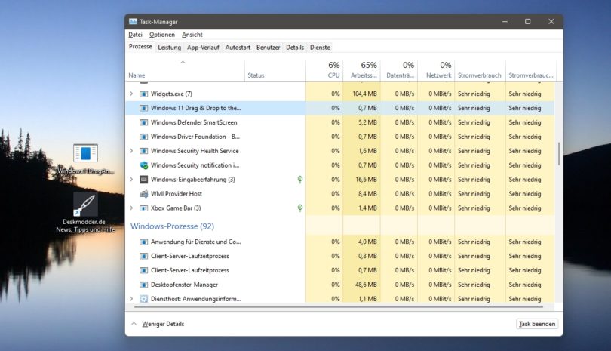Expand the Widgets.exe process group

coord(132,94)
